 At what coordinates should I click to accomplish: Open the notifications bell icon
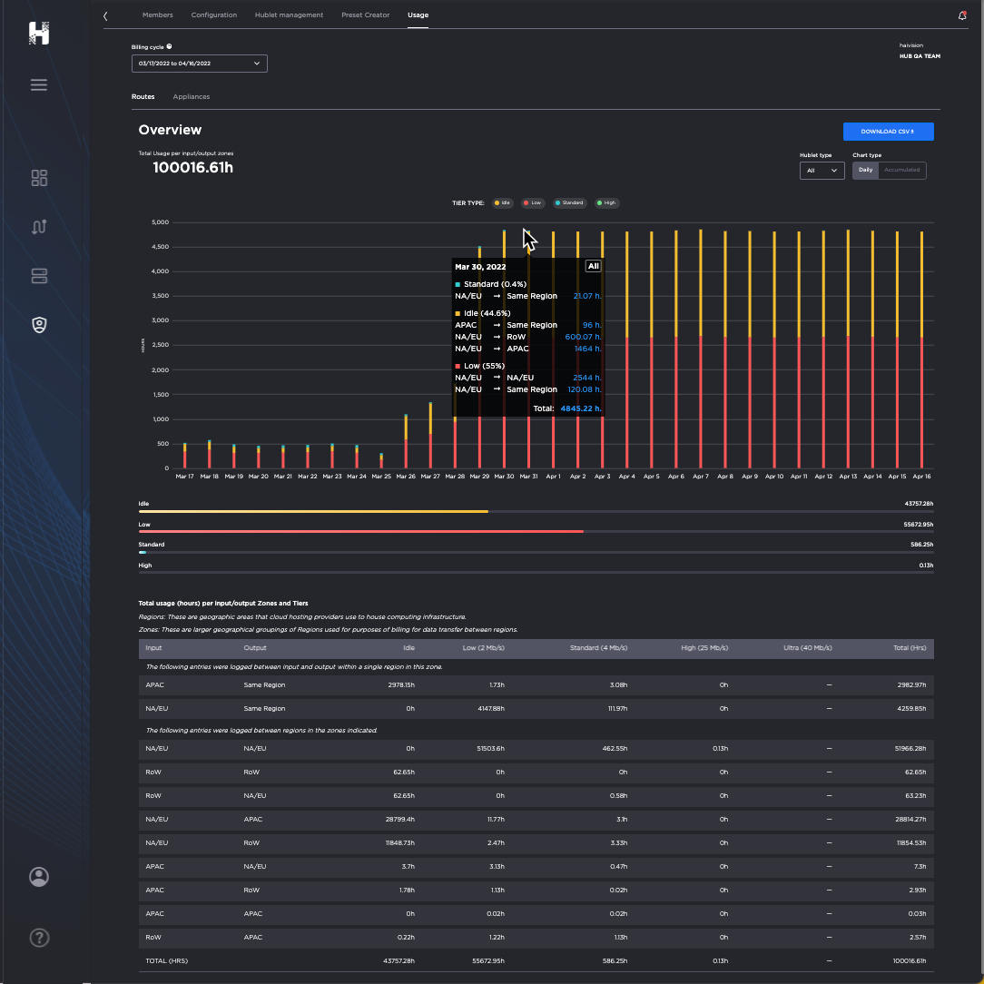pyautogui.click(x=964, y=15)
